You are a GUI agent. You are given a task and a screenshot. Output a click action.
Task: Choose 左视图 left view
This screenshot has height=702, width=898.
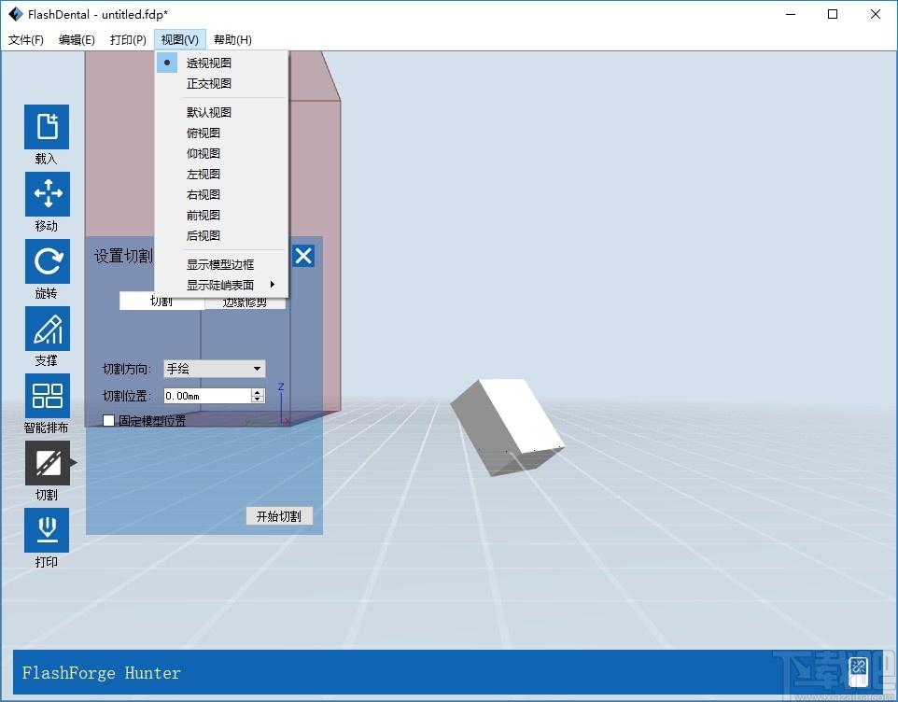click(x=221, y=174)
